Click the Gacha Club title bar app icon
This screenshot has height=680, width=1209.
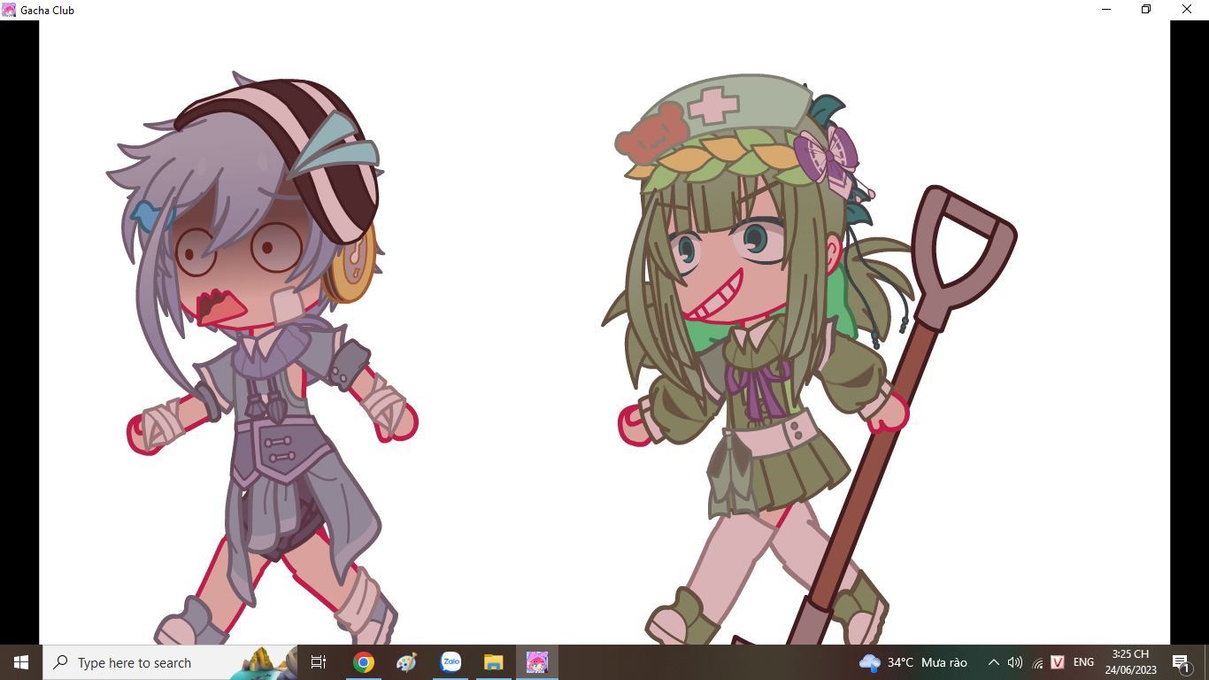[9, 10]
